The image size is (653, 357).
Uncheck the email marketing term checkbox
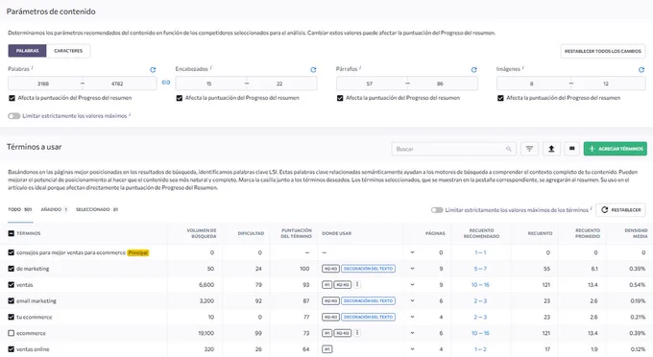click(12, 300)
